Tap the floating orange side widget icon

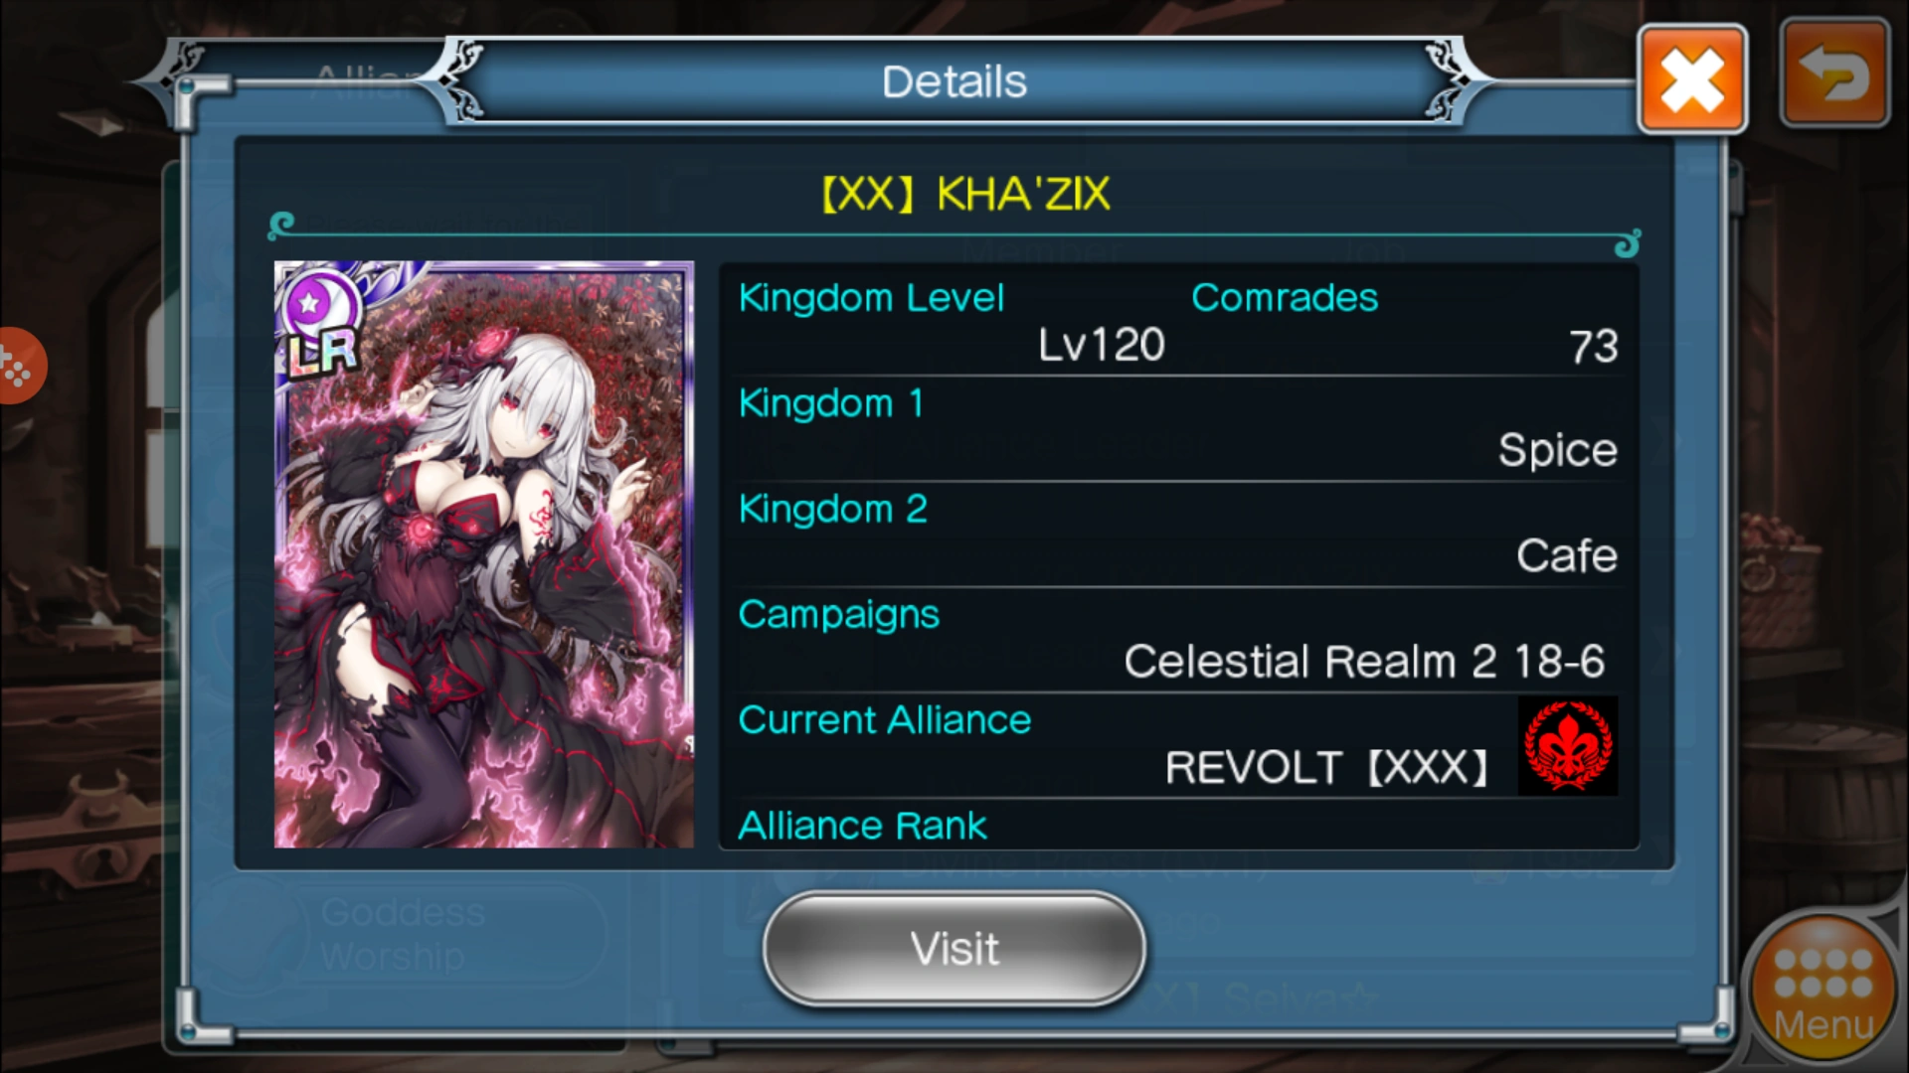pos(18,366)
